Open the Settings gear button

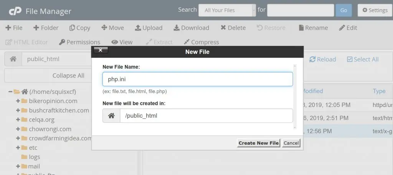(375, 10)
